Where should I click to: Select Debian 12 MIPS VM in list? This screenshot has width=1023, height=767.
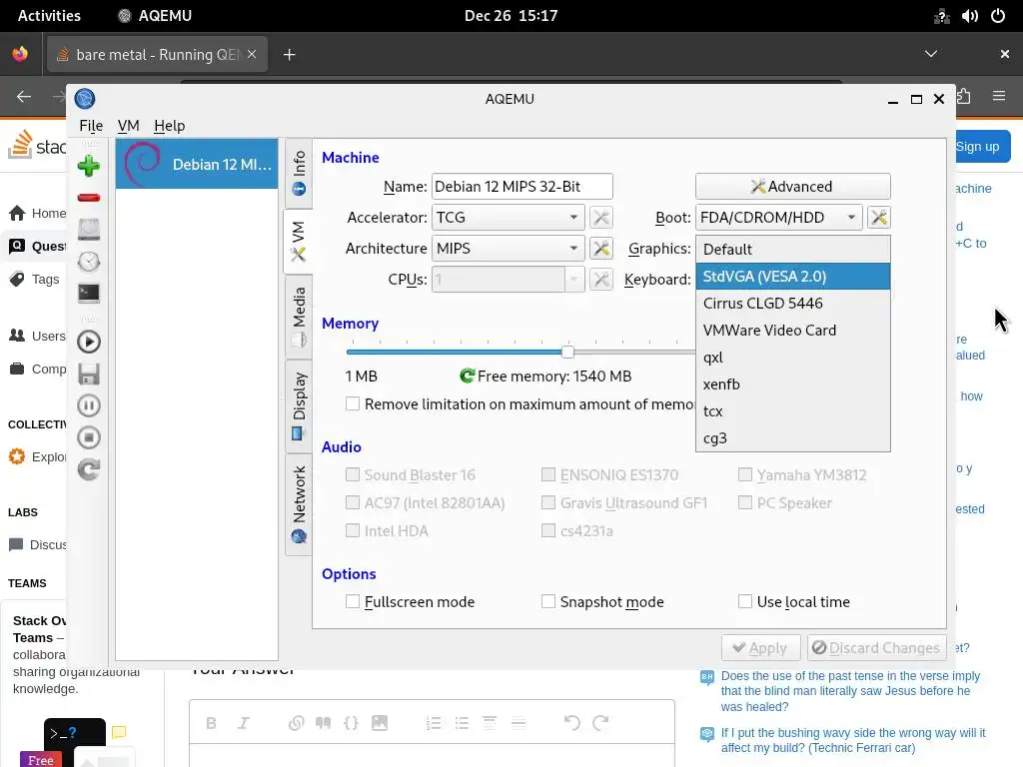197,164
